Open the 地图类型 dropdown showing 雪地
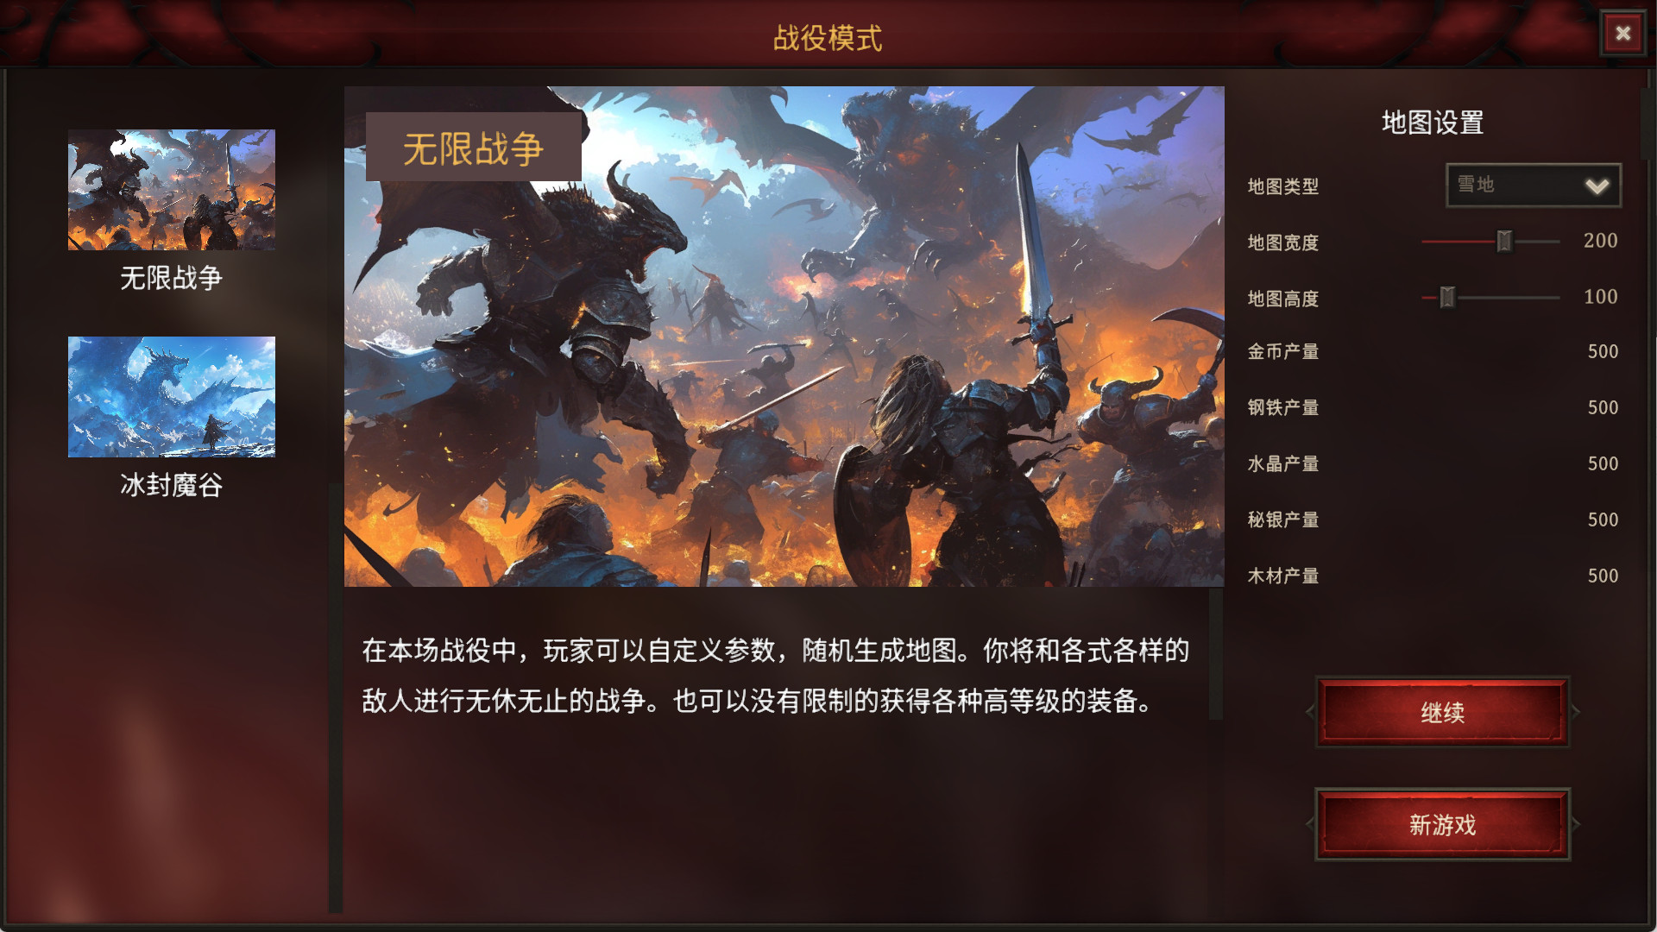Image resolution: width=1657 pixels, height=932 pixels. (1534, 185)
